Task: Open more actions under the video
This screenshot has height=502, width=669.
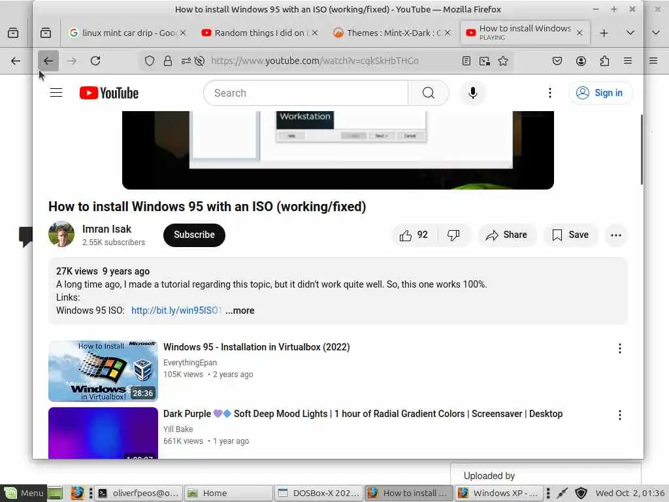Action: [x=615, y=235]
